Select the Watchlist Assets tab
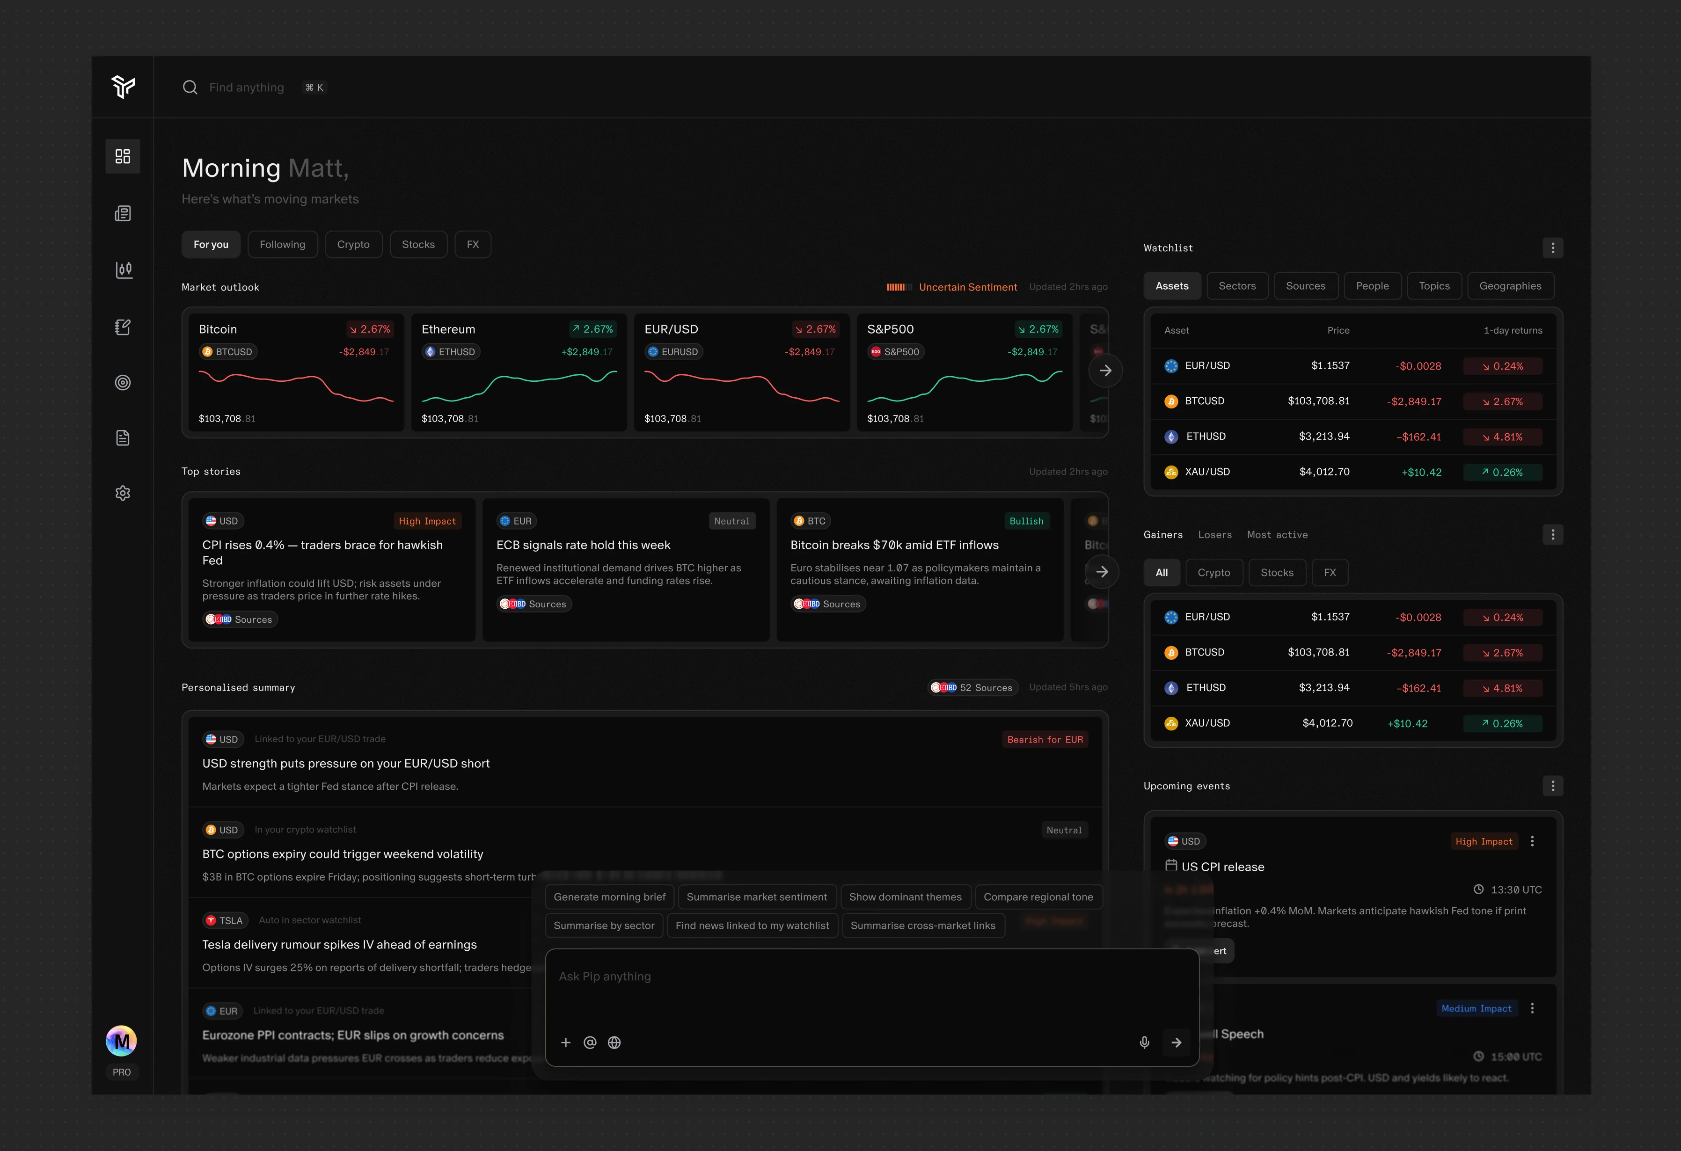This screenshot has height=1151, width=1681. 1172,285
